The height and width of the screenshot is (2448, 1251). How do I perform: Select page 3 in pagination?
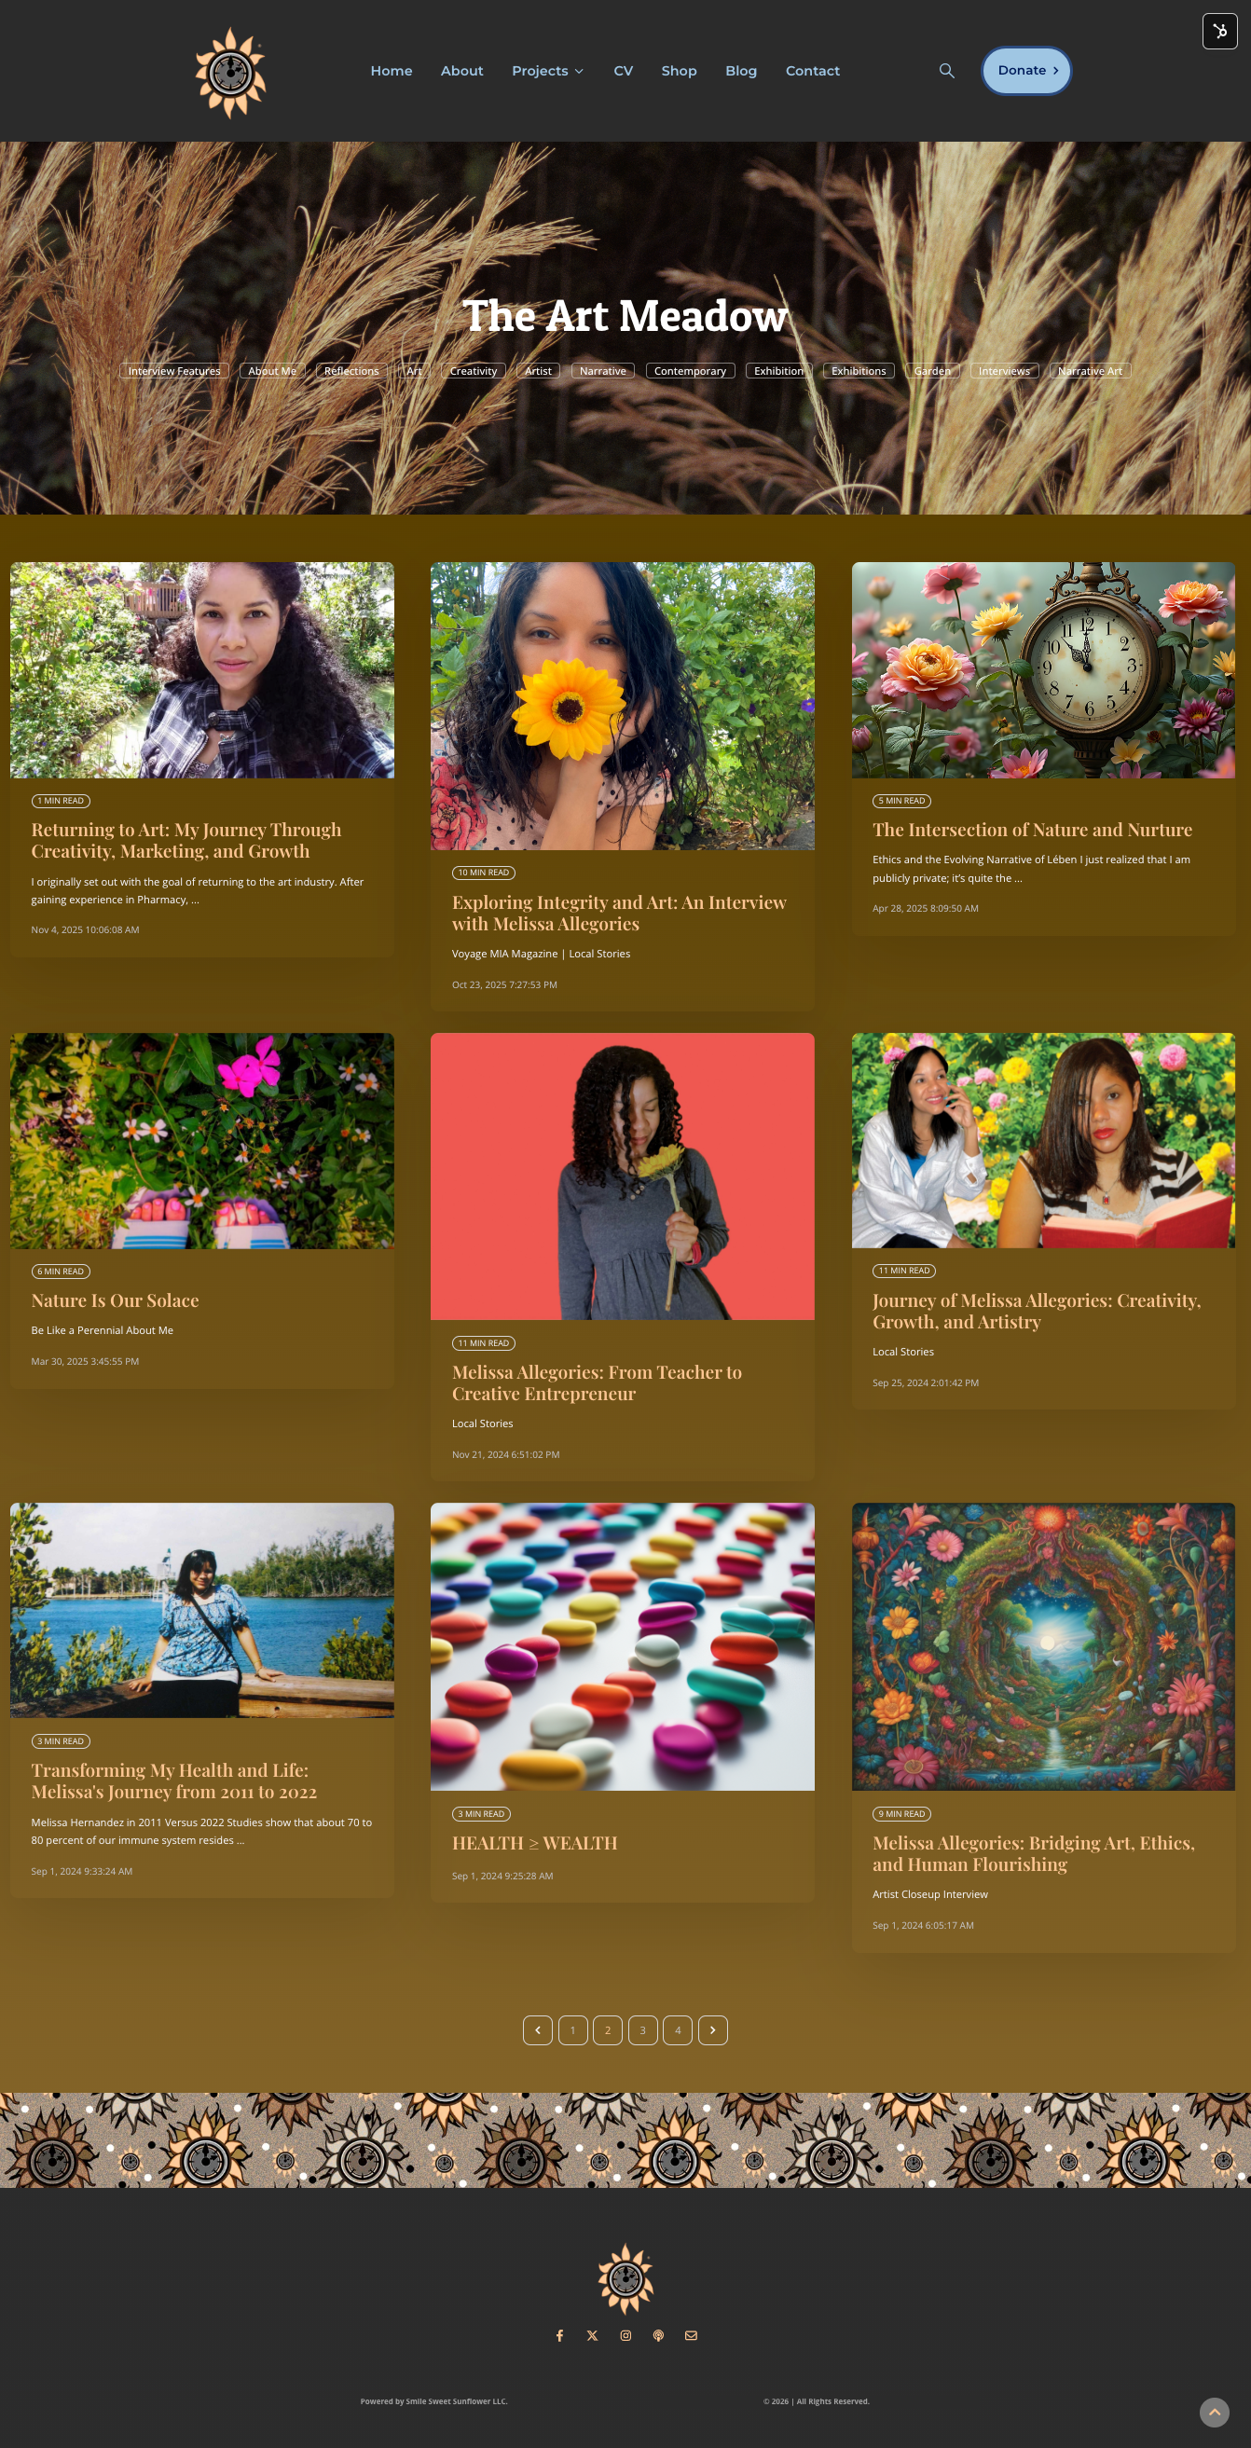tap(642, 2029)
